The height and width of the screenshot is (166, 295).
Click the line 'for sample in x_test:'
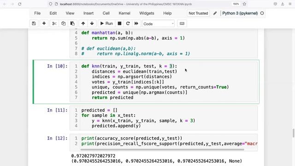pyautogui.click(x=108, y=115)
